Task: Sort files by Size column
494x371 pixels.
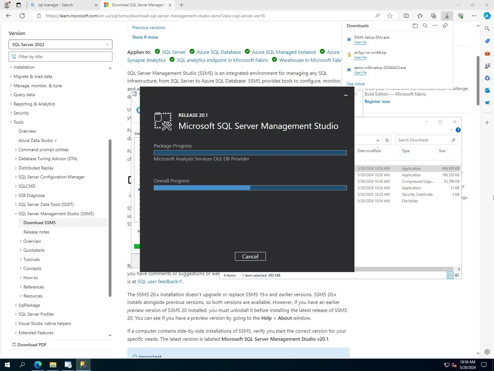Action: [x=442, y=151]
